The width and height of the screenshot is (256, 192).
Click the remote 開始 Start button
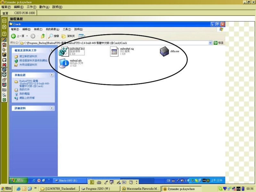[19, 180]
